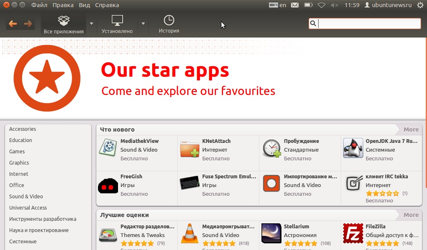Click the MediathekView title text
The width and height of the screenshot is (427, 250).
(139, 141)
